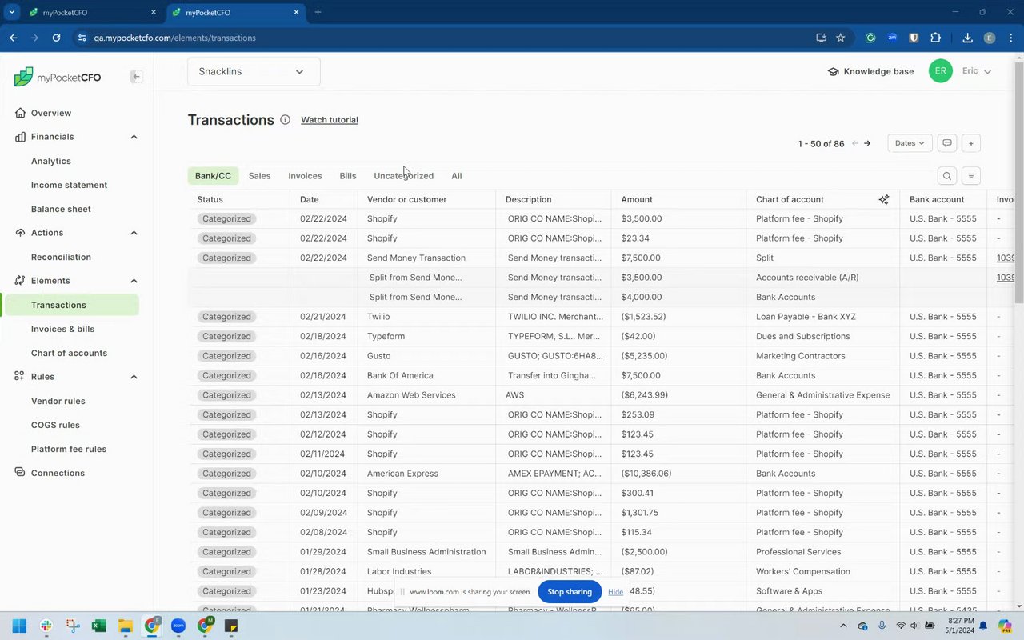Go to next page of transactions

pos(867,143)
